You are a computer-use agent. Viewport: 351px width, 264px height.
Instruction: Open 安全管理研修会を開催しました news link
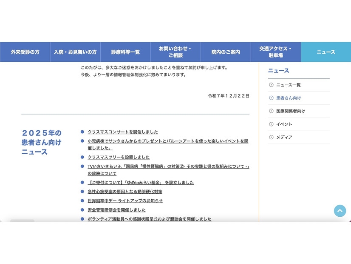point(116,210)
